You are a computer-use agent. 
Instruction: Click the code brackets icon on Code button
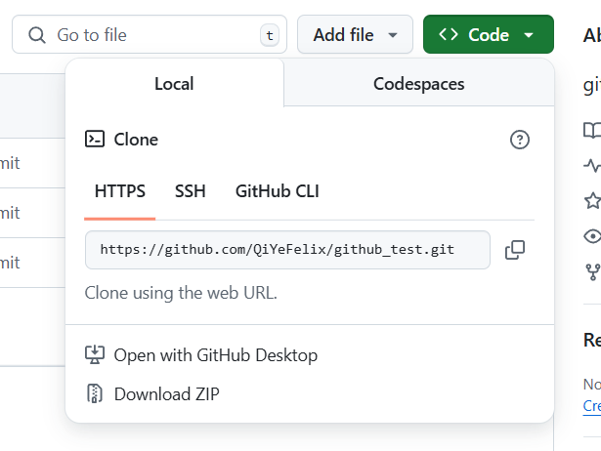click(449, 34)
